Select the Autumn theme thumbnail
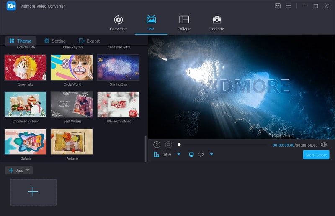Viewport: 335px width, 216px height. [72, 142]
